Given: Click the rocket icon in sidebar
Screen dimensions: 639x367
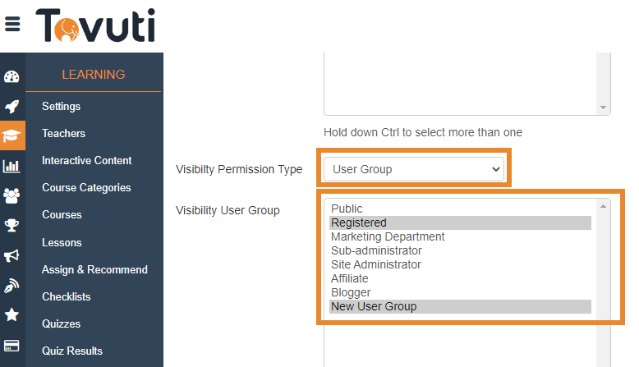Looking at the screenshot, I should 12,107.
